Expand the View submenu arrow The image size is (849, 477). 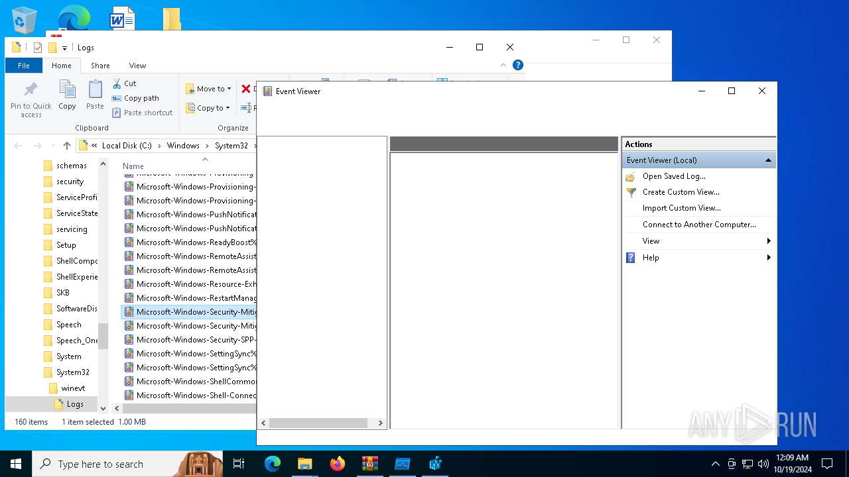point(769,241)
